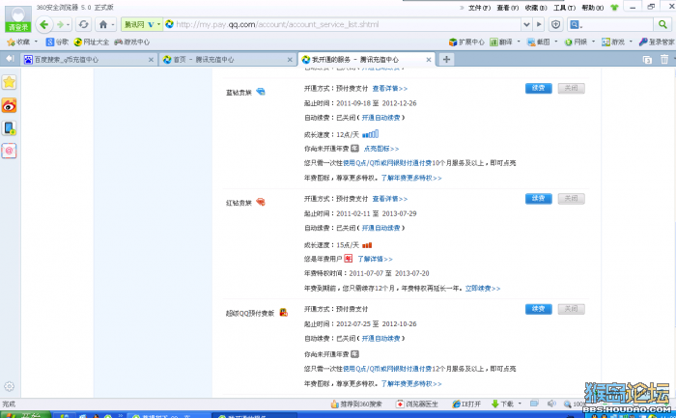676x418 pixels.
Task: Expand the address bar history dropdown arrow
Action: (526, 24)
